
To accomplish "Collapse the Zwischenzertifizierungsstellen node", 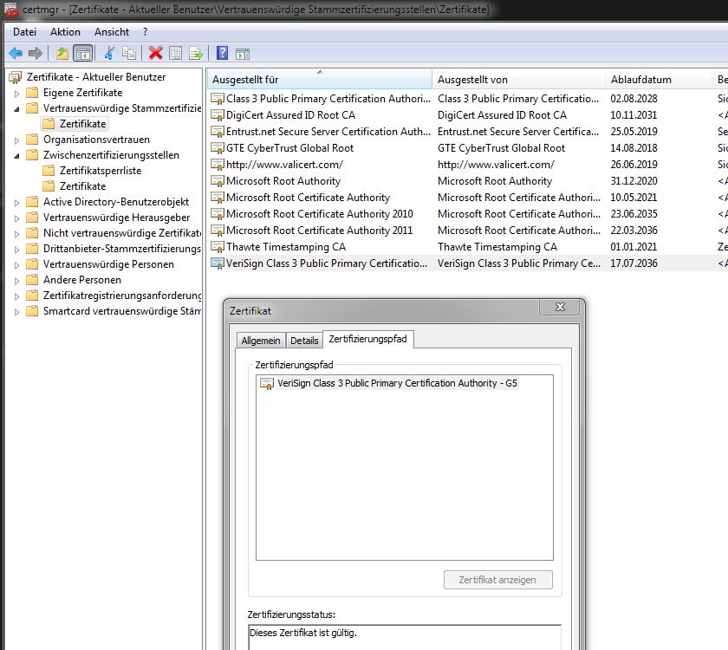I will tap(16, 156).
